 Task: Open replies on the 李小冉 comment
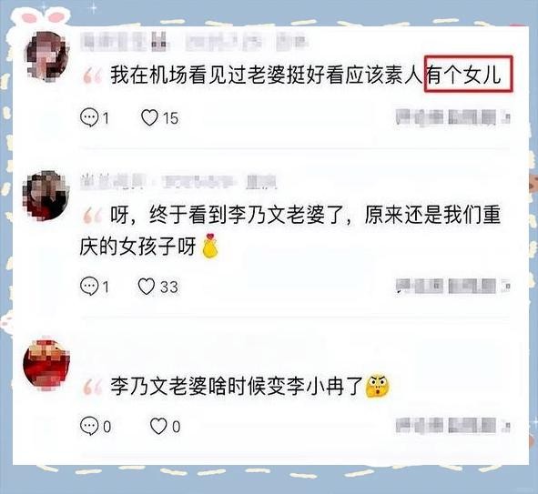click(x=96, y=426)
